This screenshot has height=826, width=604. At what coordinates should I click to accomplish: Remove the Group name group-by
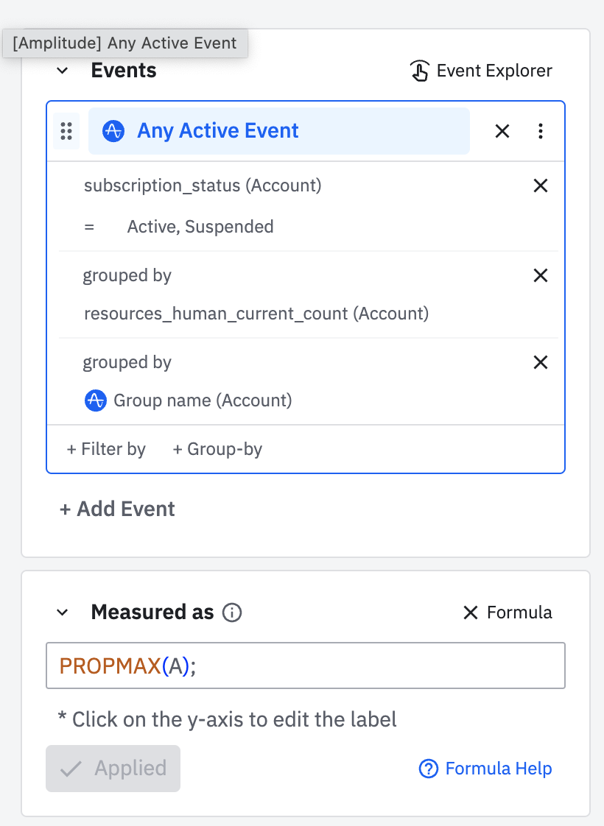point(540,362)
